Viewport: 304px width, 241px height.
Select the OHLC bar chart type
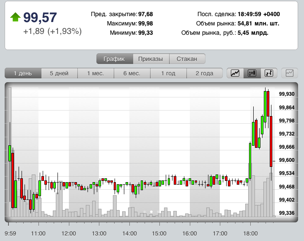pyautogui.click(x=269, y=73)
